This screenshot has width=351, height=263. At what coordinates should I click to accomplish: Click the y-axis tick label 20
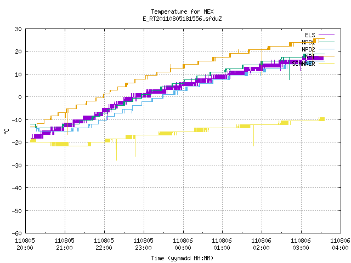point(18,52)
